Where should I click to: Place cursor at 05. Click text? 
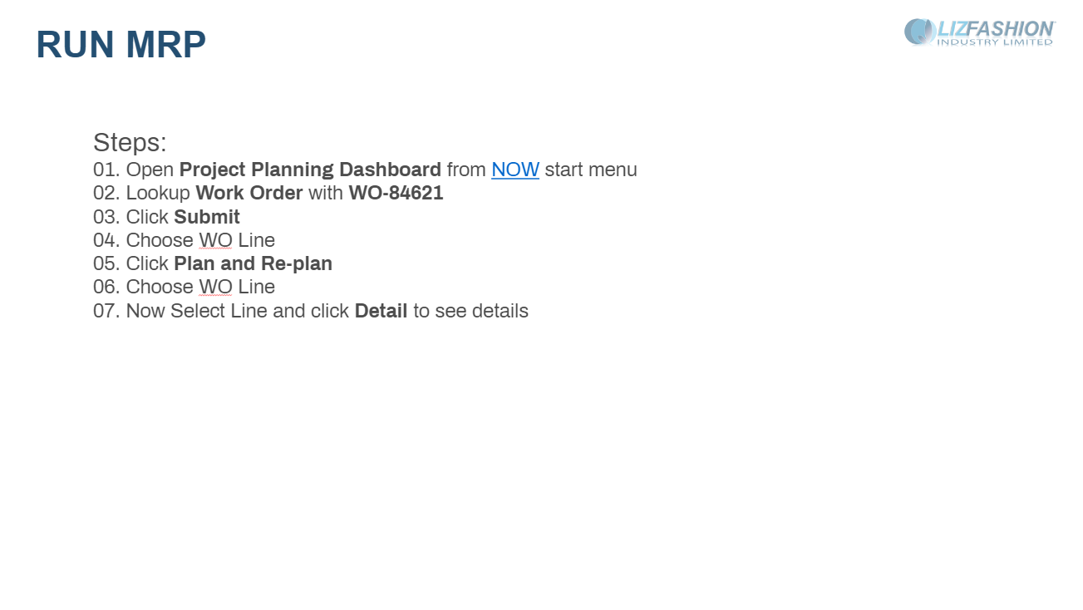click(130, 263)
